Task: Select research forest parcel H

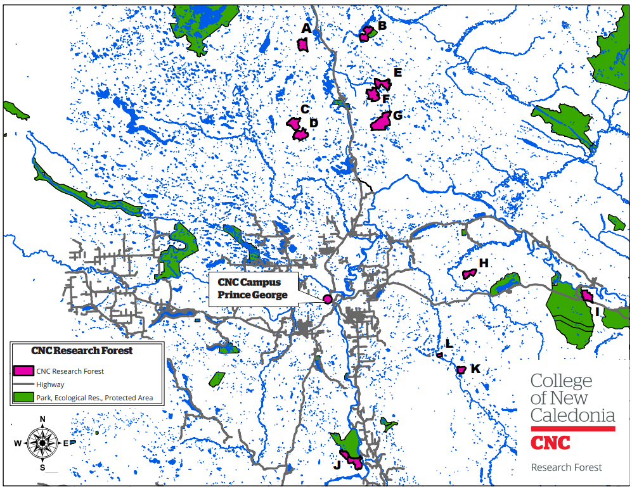Action: tap(469, 274)
